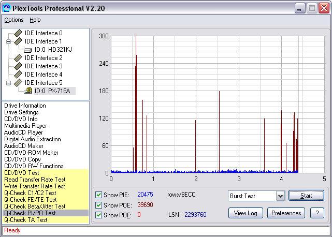Click the IDE Interface 0 chip icon
This screenshot has width=332, height=237.
(x=18, y=33)
